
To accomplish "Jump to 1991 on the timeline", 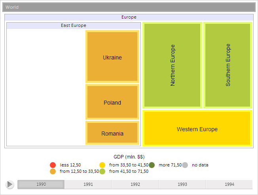I will (88, 184).
